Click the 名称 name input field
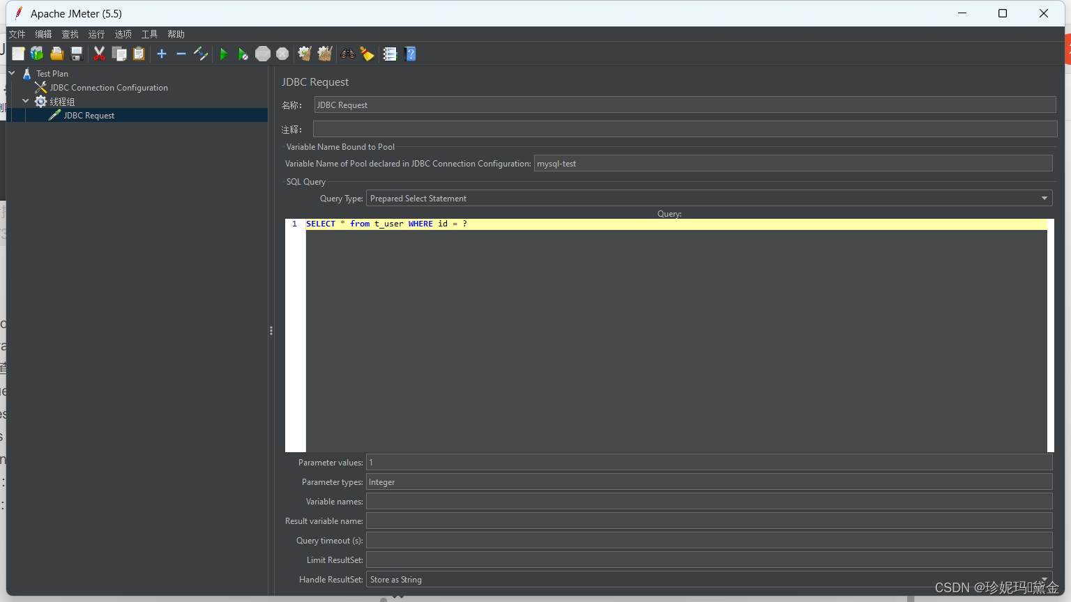1071x602 pixels. coord(685,105)
